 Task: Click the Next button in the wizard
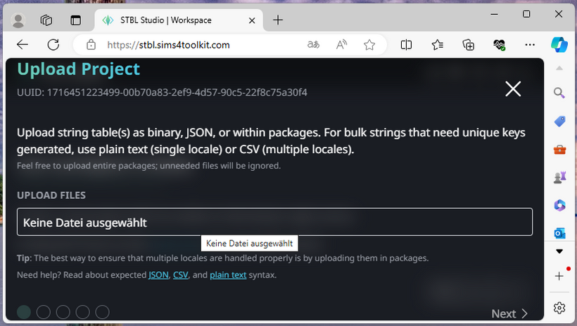point(509,313)
